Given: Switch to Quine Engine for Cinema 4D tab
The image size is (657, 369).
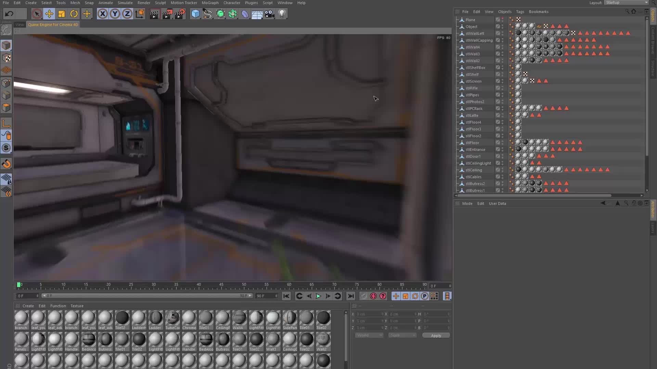Looking at the screenshot, I should [x=53, y=25].
